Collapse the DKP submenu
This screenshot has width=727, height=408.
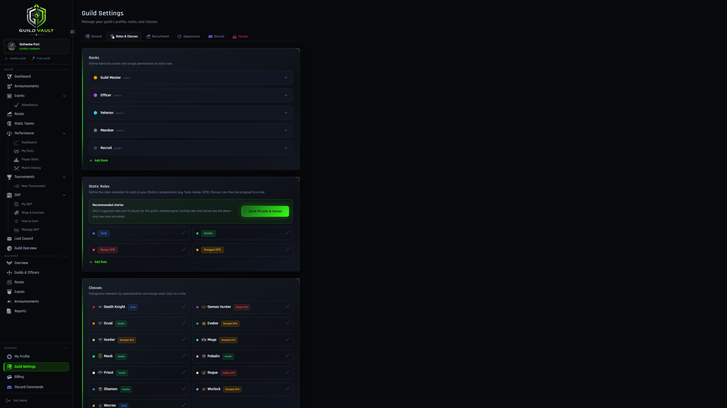(64, 195)
